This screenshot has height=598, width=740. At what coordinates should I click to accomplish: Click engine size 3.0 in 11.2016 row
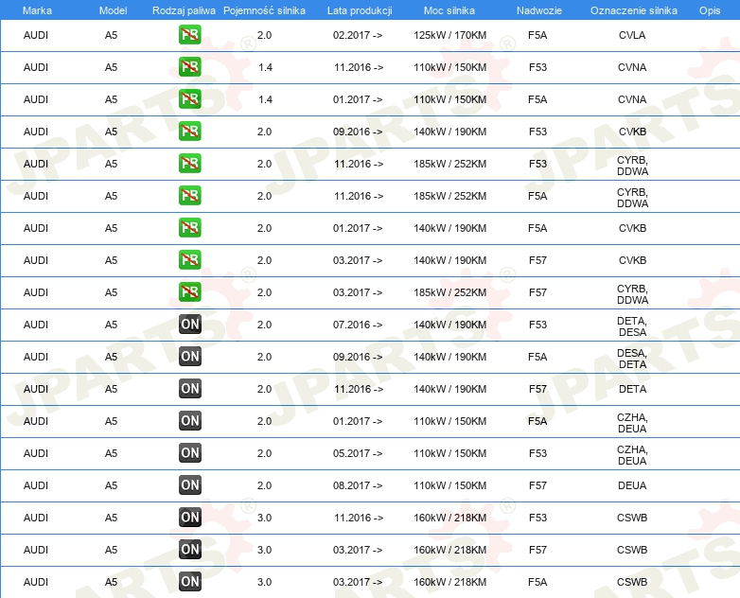(264, 517)
